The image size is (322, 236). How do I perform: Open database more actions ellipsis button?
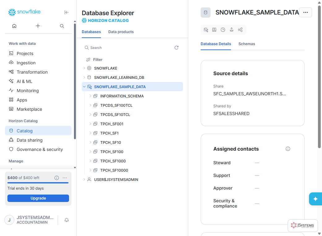tap(306, 12)
